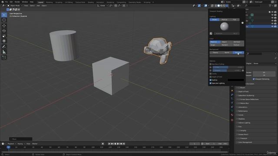Toggle show overlays in header
The width and height of the screenshot is (278, 156).
(205, 6)
